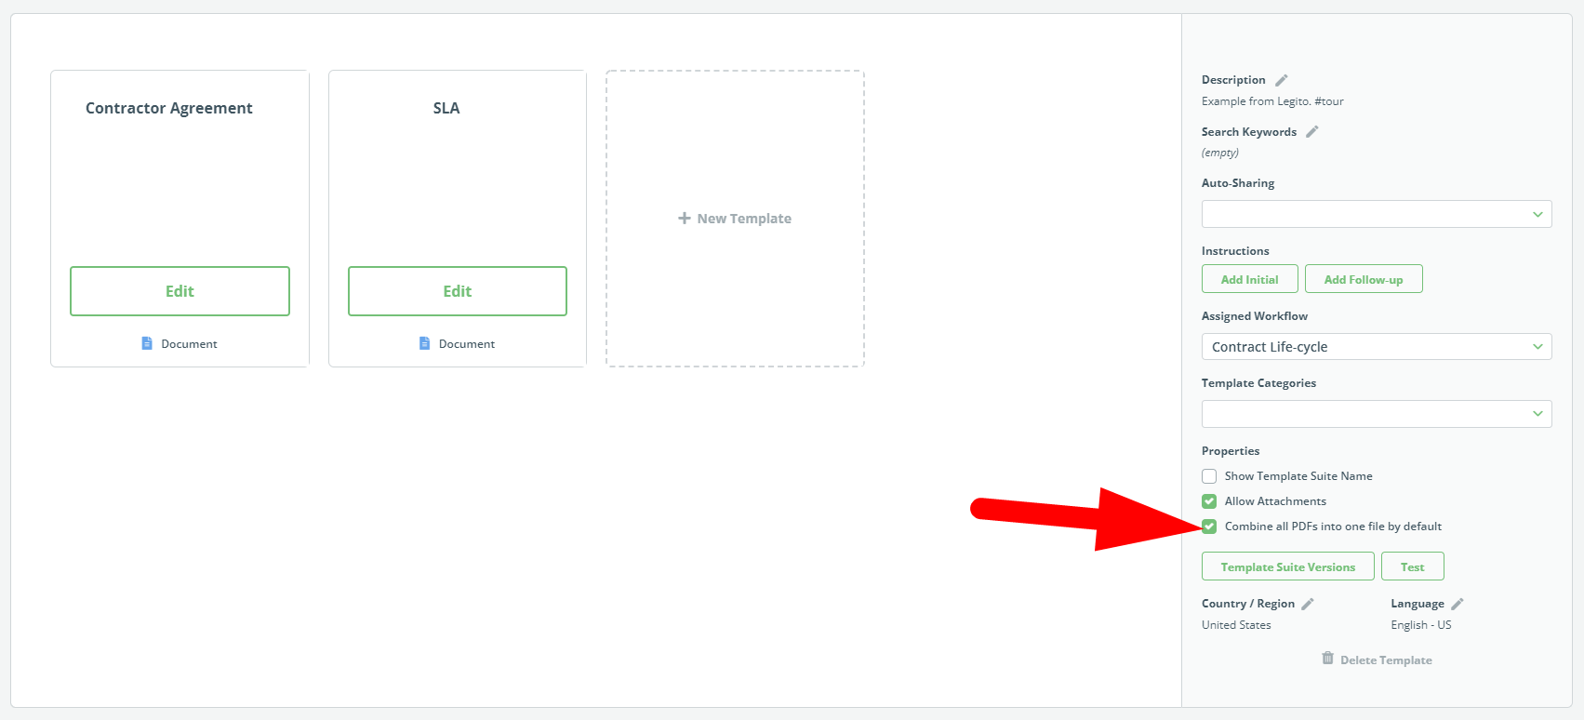This screenshot has height=720, width=1584.
Task: Click the Search Keywords pencil icon
Action: [x=1311, y=132]
